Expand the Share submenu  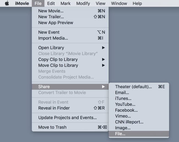pyautogui.click(x=70, y=87)
